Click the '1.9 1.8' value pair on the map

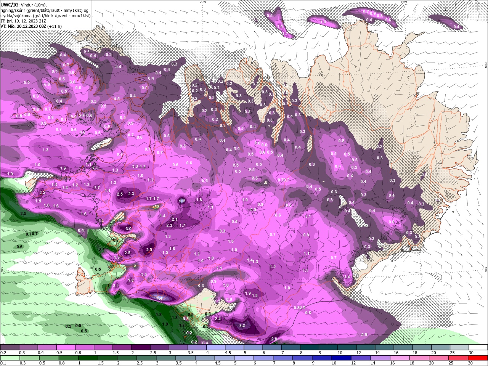pos(251,294)
